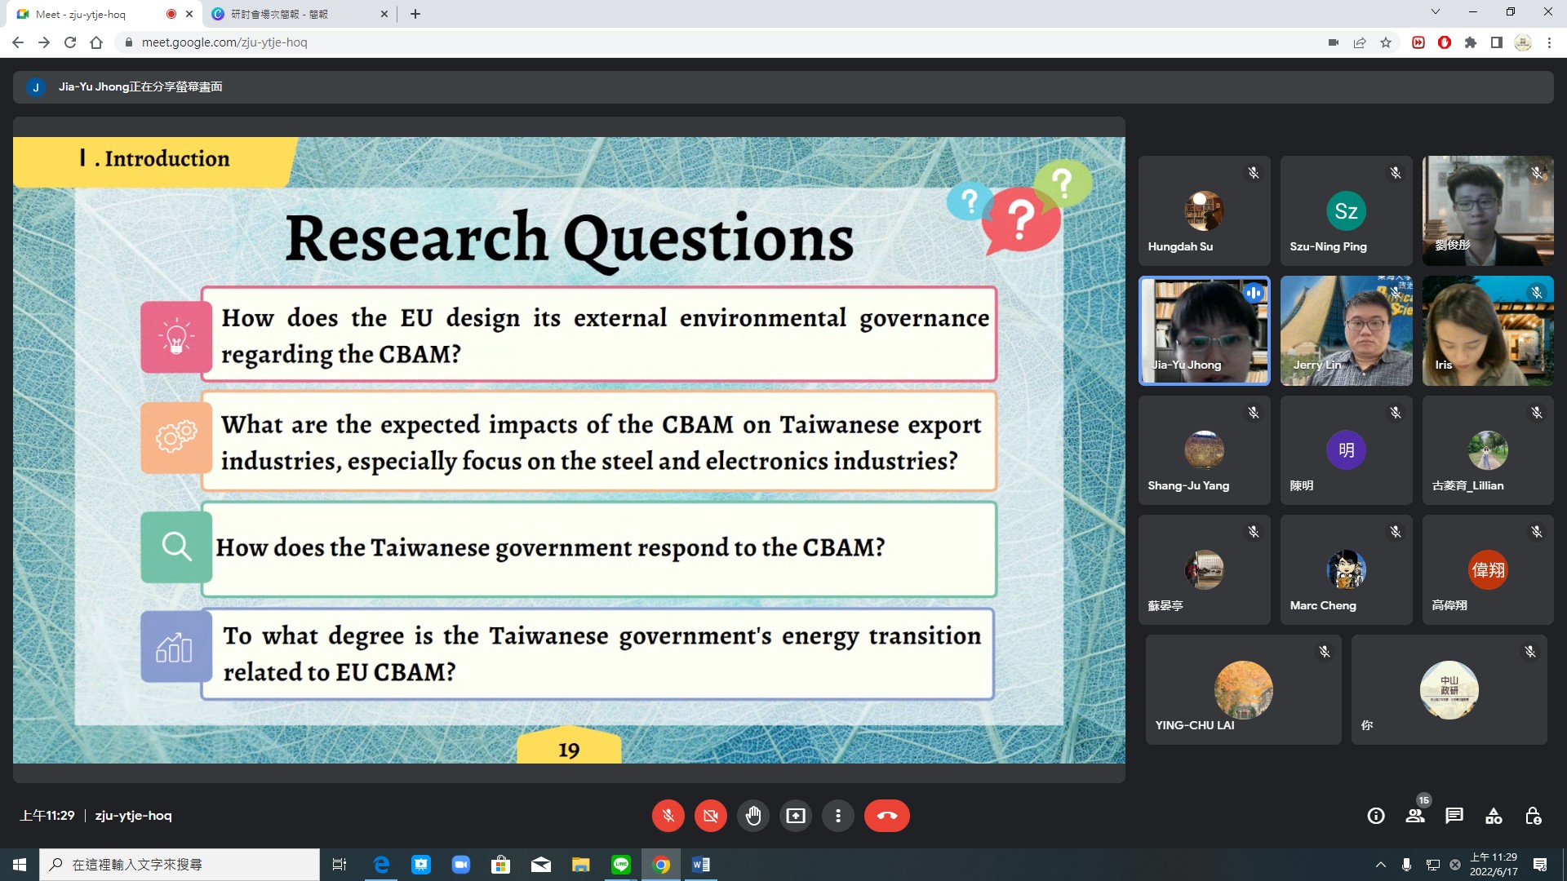1567x881 pixels.
Task: Turn on the camera in Meet
Action: click(x=711, y=816)
